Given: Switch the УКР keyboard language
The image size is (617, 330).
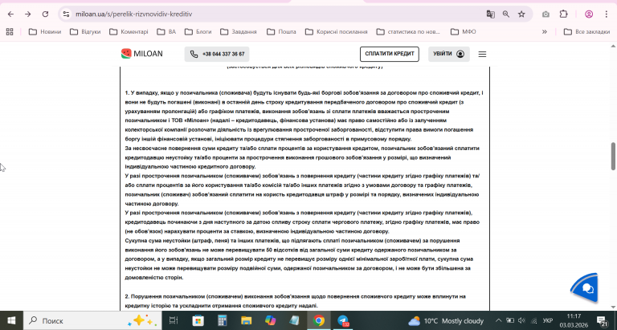Looking at the screenshot, I should pyautogui.click(x=548, y=320).
